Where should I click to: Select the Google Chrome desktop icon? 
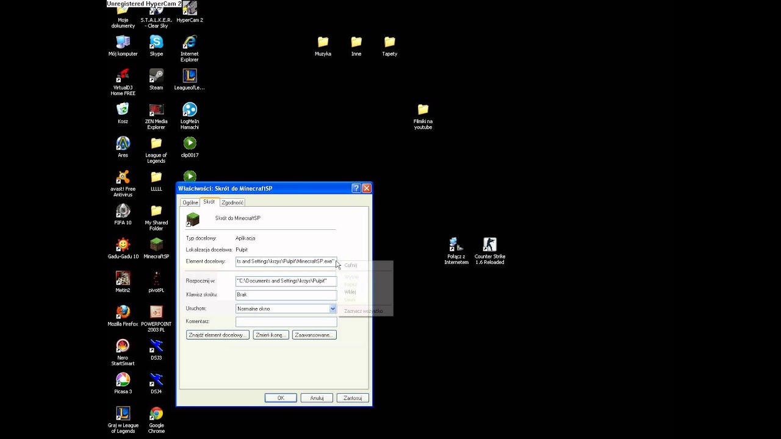point(156,419)
